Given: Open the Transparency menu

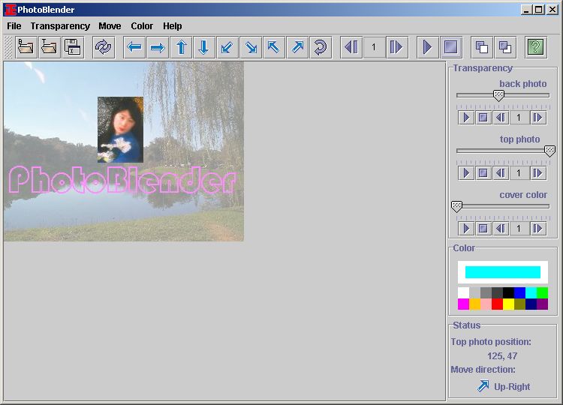Looking at the screenshot, I should click(x=60, y=26).
